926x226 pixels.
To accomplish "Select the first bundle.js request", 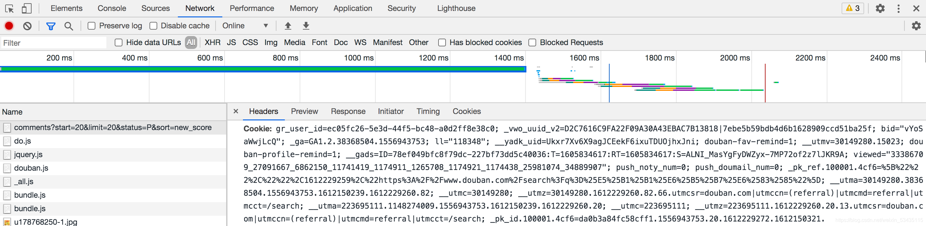I will [113, 195].
